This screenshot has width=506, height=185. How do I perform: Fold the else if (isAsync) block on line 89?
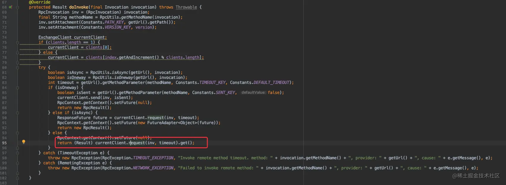point(17,113)
